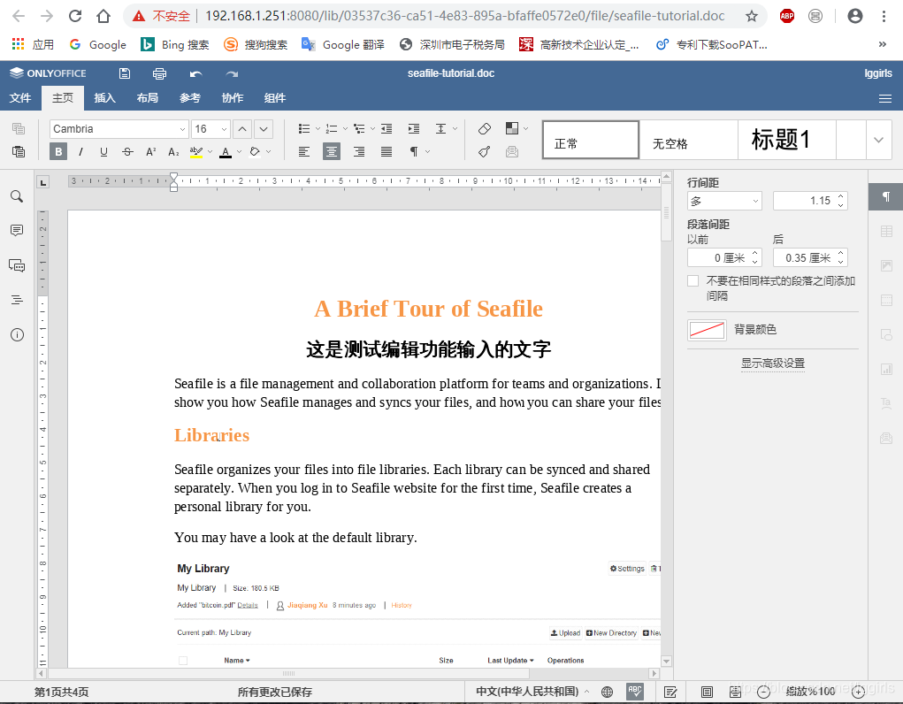The height and width of the screenshot is (704, 903).
Task: Print the document using the printer icon
Action: pyautogui.click(x=159, y=73)
